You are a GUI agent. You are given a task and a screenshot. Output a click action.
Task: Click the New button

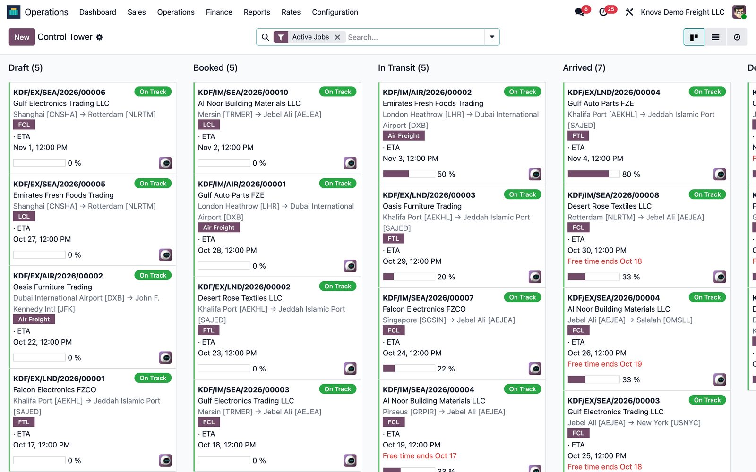click(22, 37)
